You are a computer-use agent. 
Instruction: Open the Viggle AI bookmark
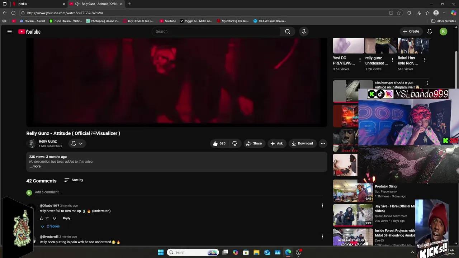coord(196,21)
